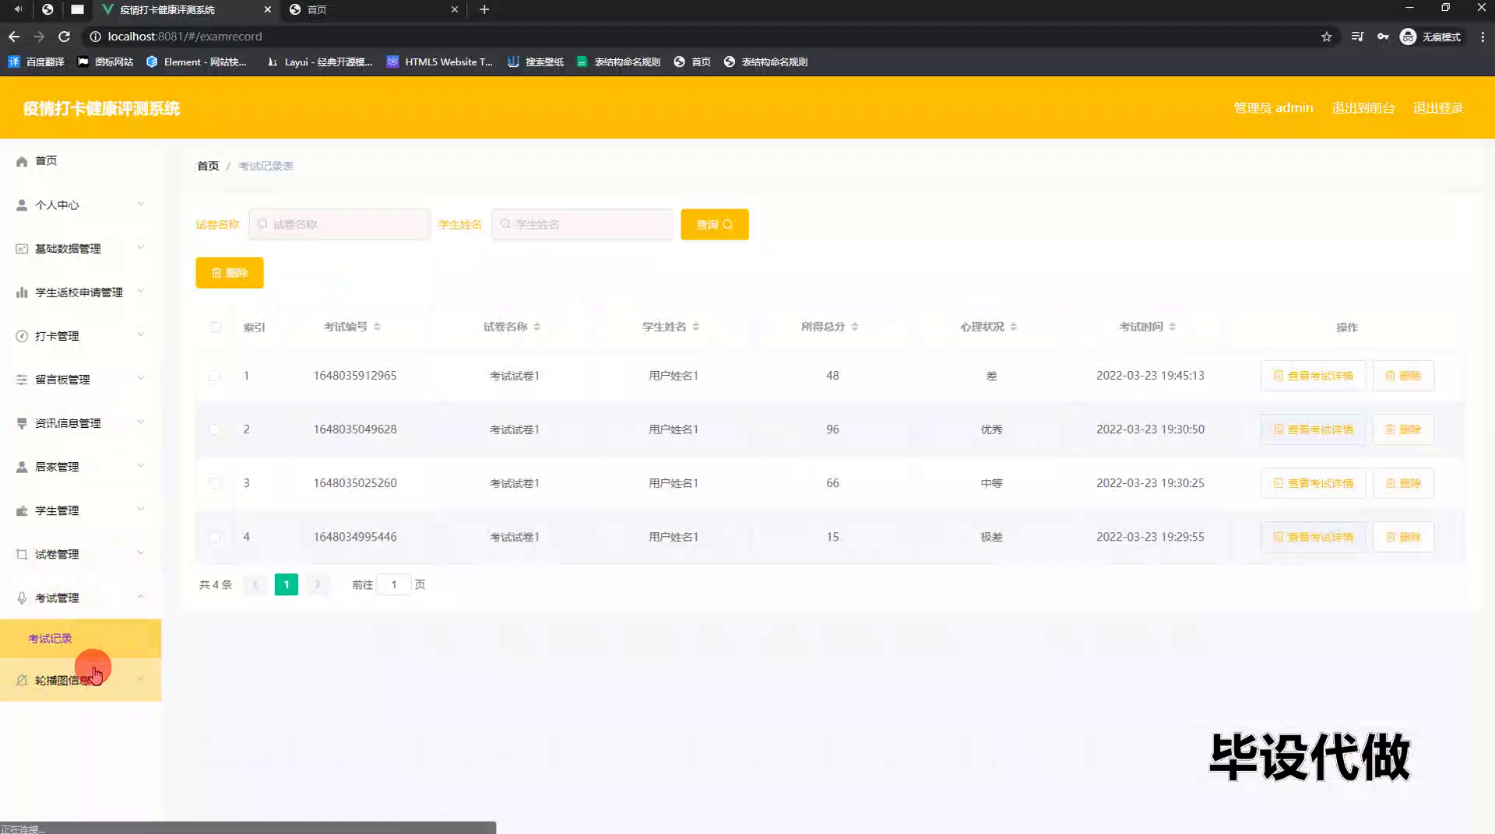The image size is (1495, 834).
Task: Click the 查询 search button
Action: click(x=715, y=225)
